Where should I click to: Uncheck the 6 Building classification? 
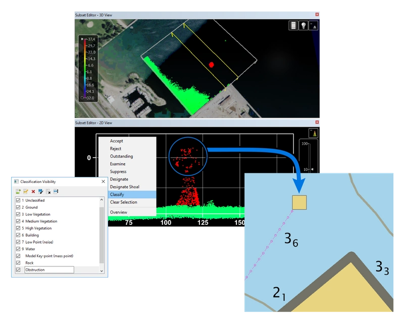pyautogui.click(x=18, y=235)
